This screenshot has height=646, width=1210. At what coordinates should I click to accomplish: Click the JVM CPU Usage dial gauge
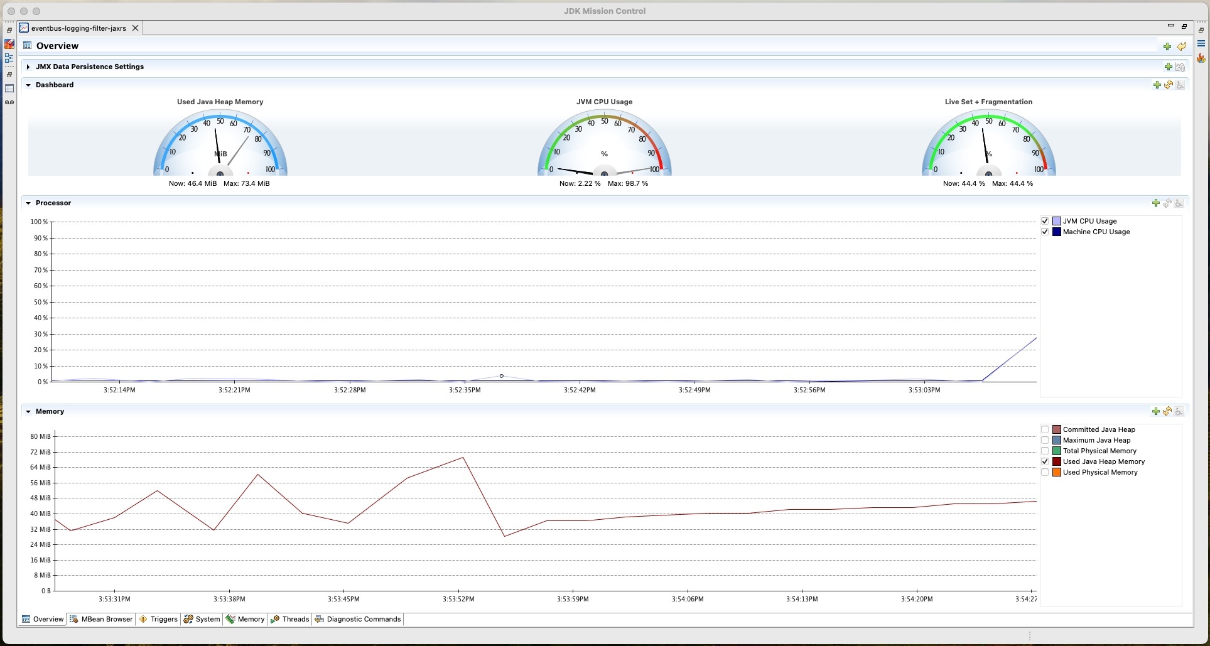tap(604, 143)
